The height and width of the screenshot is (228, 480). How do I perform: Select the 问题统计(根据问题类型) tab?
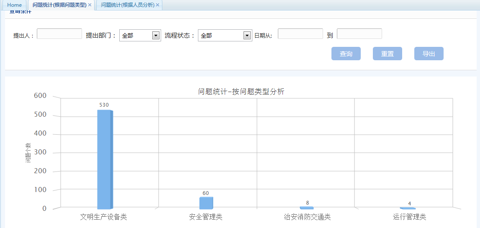pyautogui.click(x=59, y=5)
